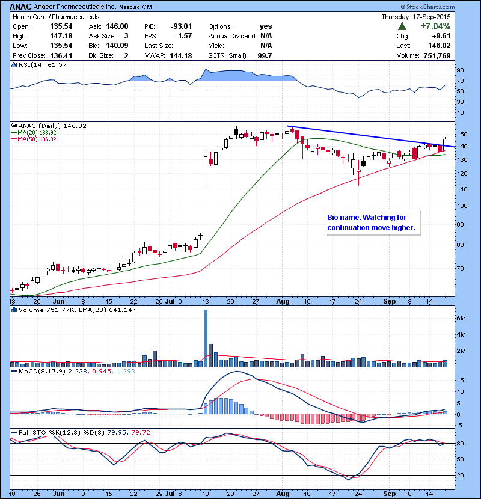481x499 pixels.
Task: Select the Open price value 135.54
Action: click(x=61, y=26)
